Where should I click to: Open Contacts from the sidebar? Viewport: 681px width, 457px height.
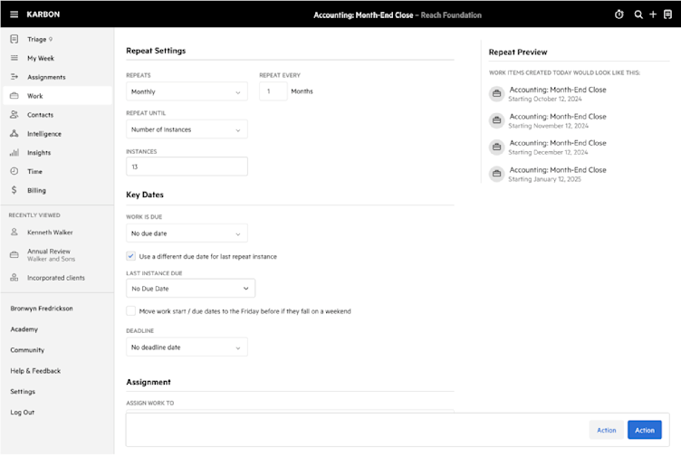click(x=41, y=115)
